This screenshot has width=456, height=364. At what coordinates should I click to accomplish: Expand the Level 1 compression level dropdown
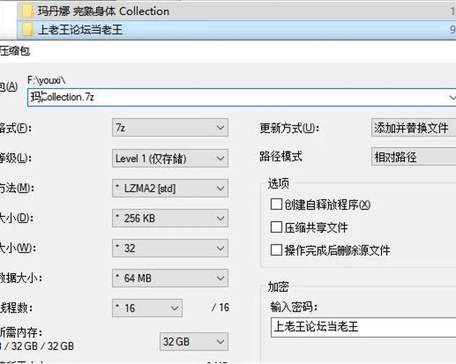tap(170, 159)
